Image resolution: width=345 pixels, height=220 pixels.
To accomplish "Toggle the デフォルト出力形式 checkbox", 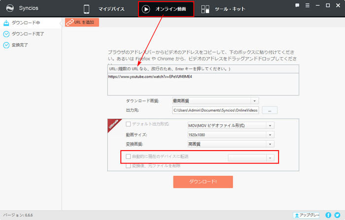I will coord(128,124).
